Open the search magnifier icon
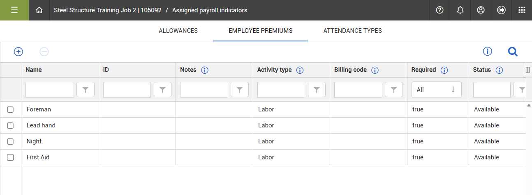The image size is (532, 195). coord(513,52)
